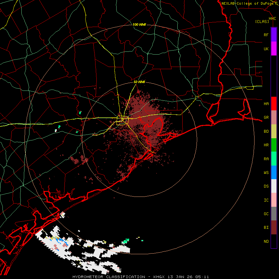
Task: Click the UK legend label
Action: 266,49
